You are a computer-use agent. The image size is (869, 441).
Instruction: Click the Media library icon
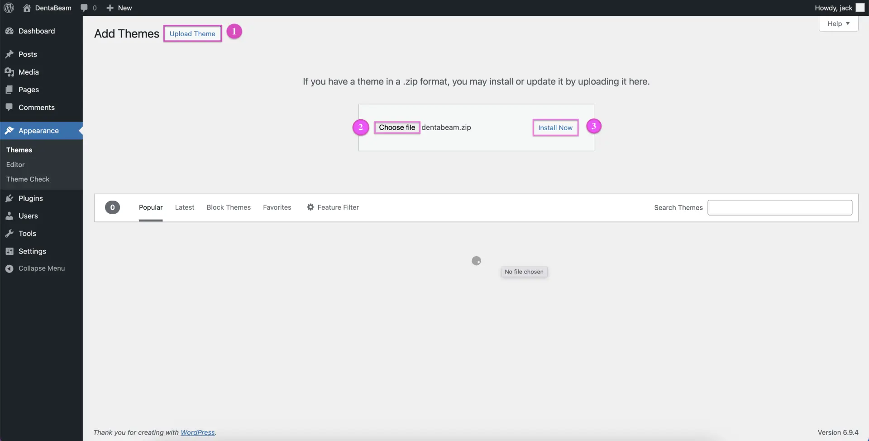[x=9, y=72]
